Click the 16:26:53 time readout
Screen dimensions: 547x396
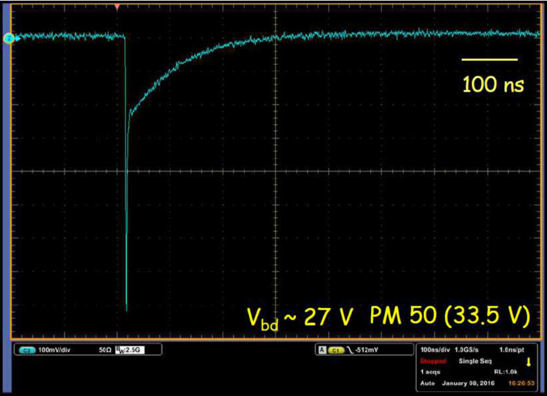point(521,383)
